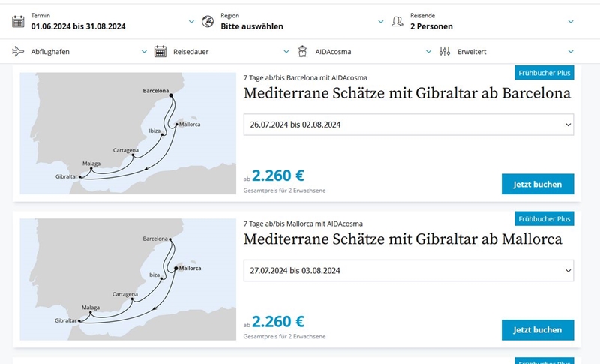Click the travelers icon next to Reisende
Image resolution: width=600 pixels, height=364 pixels.
397,21
